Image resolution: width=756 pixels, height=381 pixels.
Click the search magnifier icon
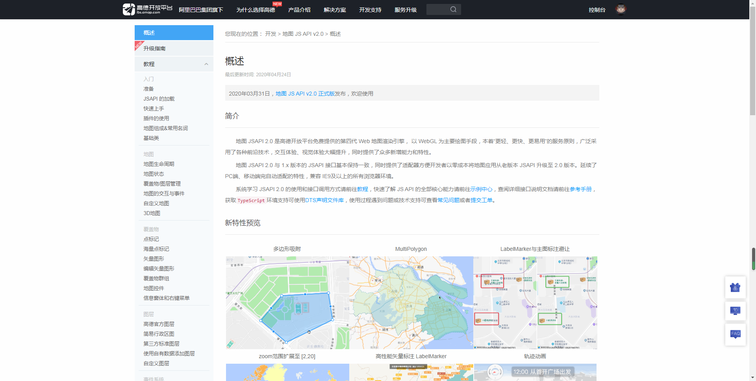pyautogui.click(x=453, y=9)
